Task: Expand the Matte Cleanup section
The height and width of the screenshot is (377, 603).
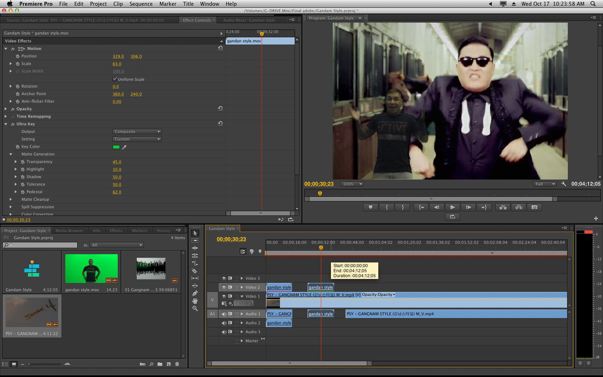Action: pos(11,199)
